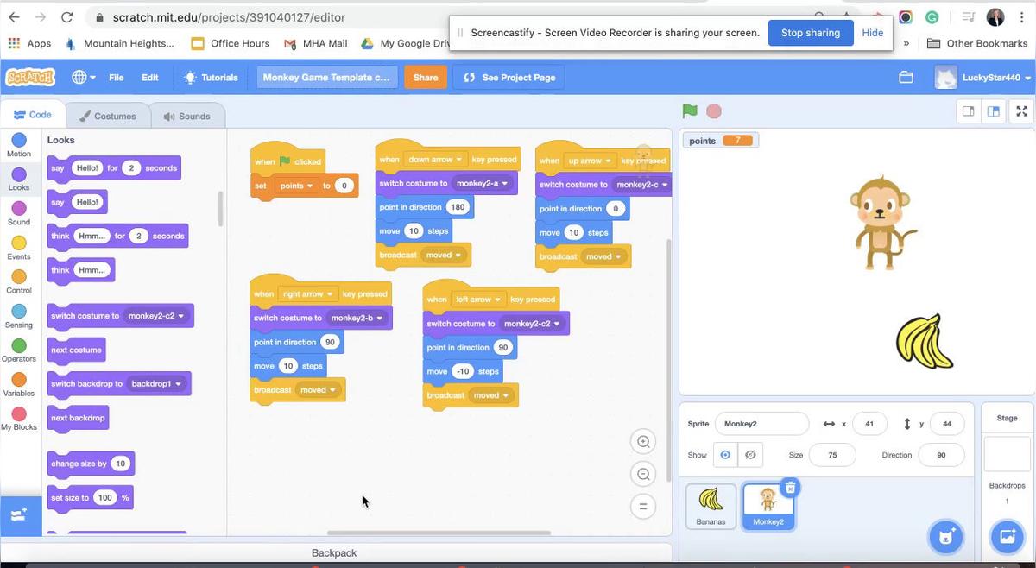Reset workspace zoom to default
The width and height of the screenshot is (1036, 568).
(643, 506)
